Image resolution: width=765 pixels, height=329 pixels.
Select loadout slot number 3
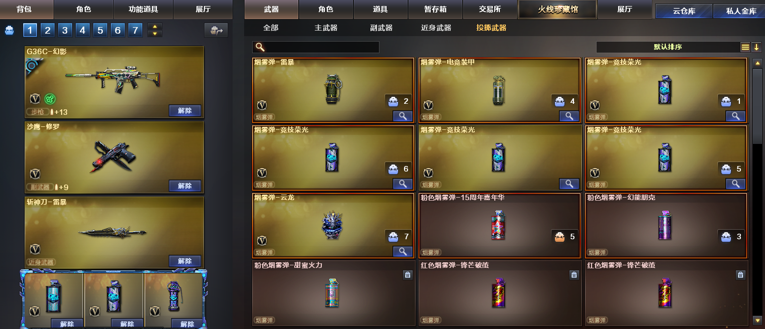click(65, 31)
